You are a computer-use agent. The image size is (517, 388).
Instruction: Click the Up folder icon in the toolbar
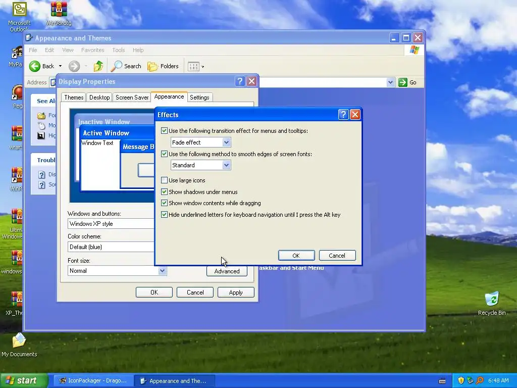98,66
